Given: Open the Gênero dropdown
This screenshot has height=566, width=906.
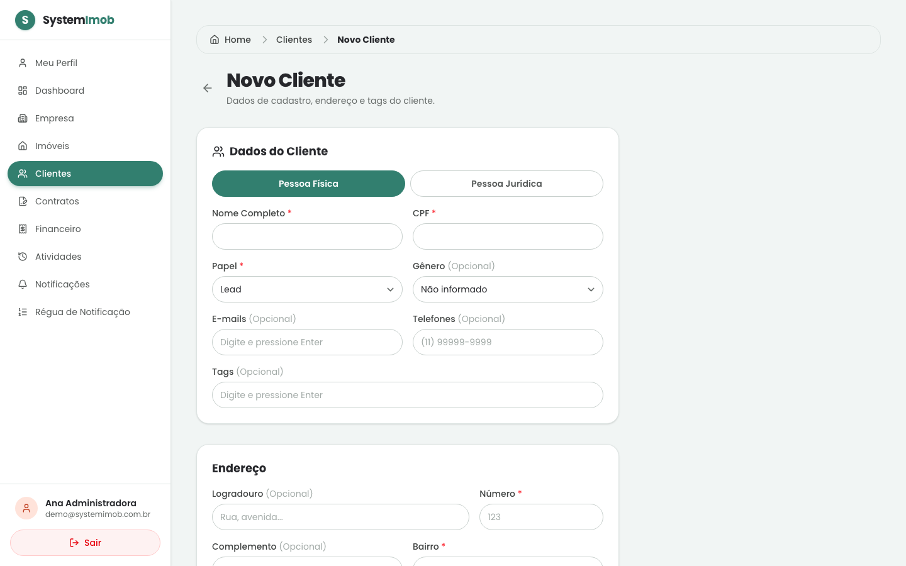Looking at the screenshot, I should tap(508, 289).
